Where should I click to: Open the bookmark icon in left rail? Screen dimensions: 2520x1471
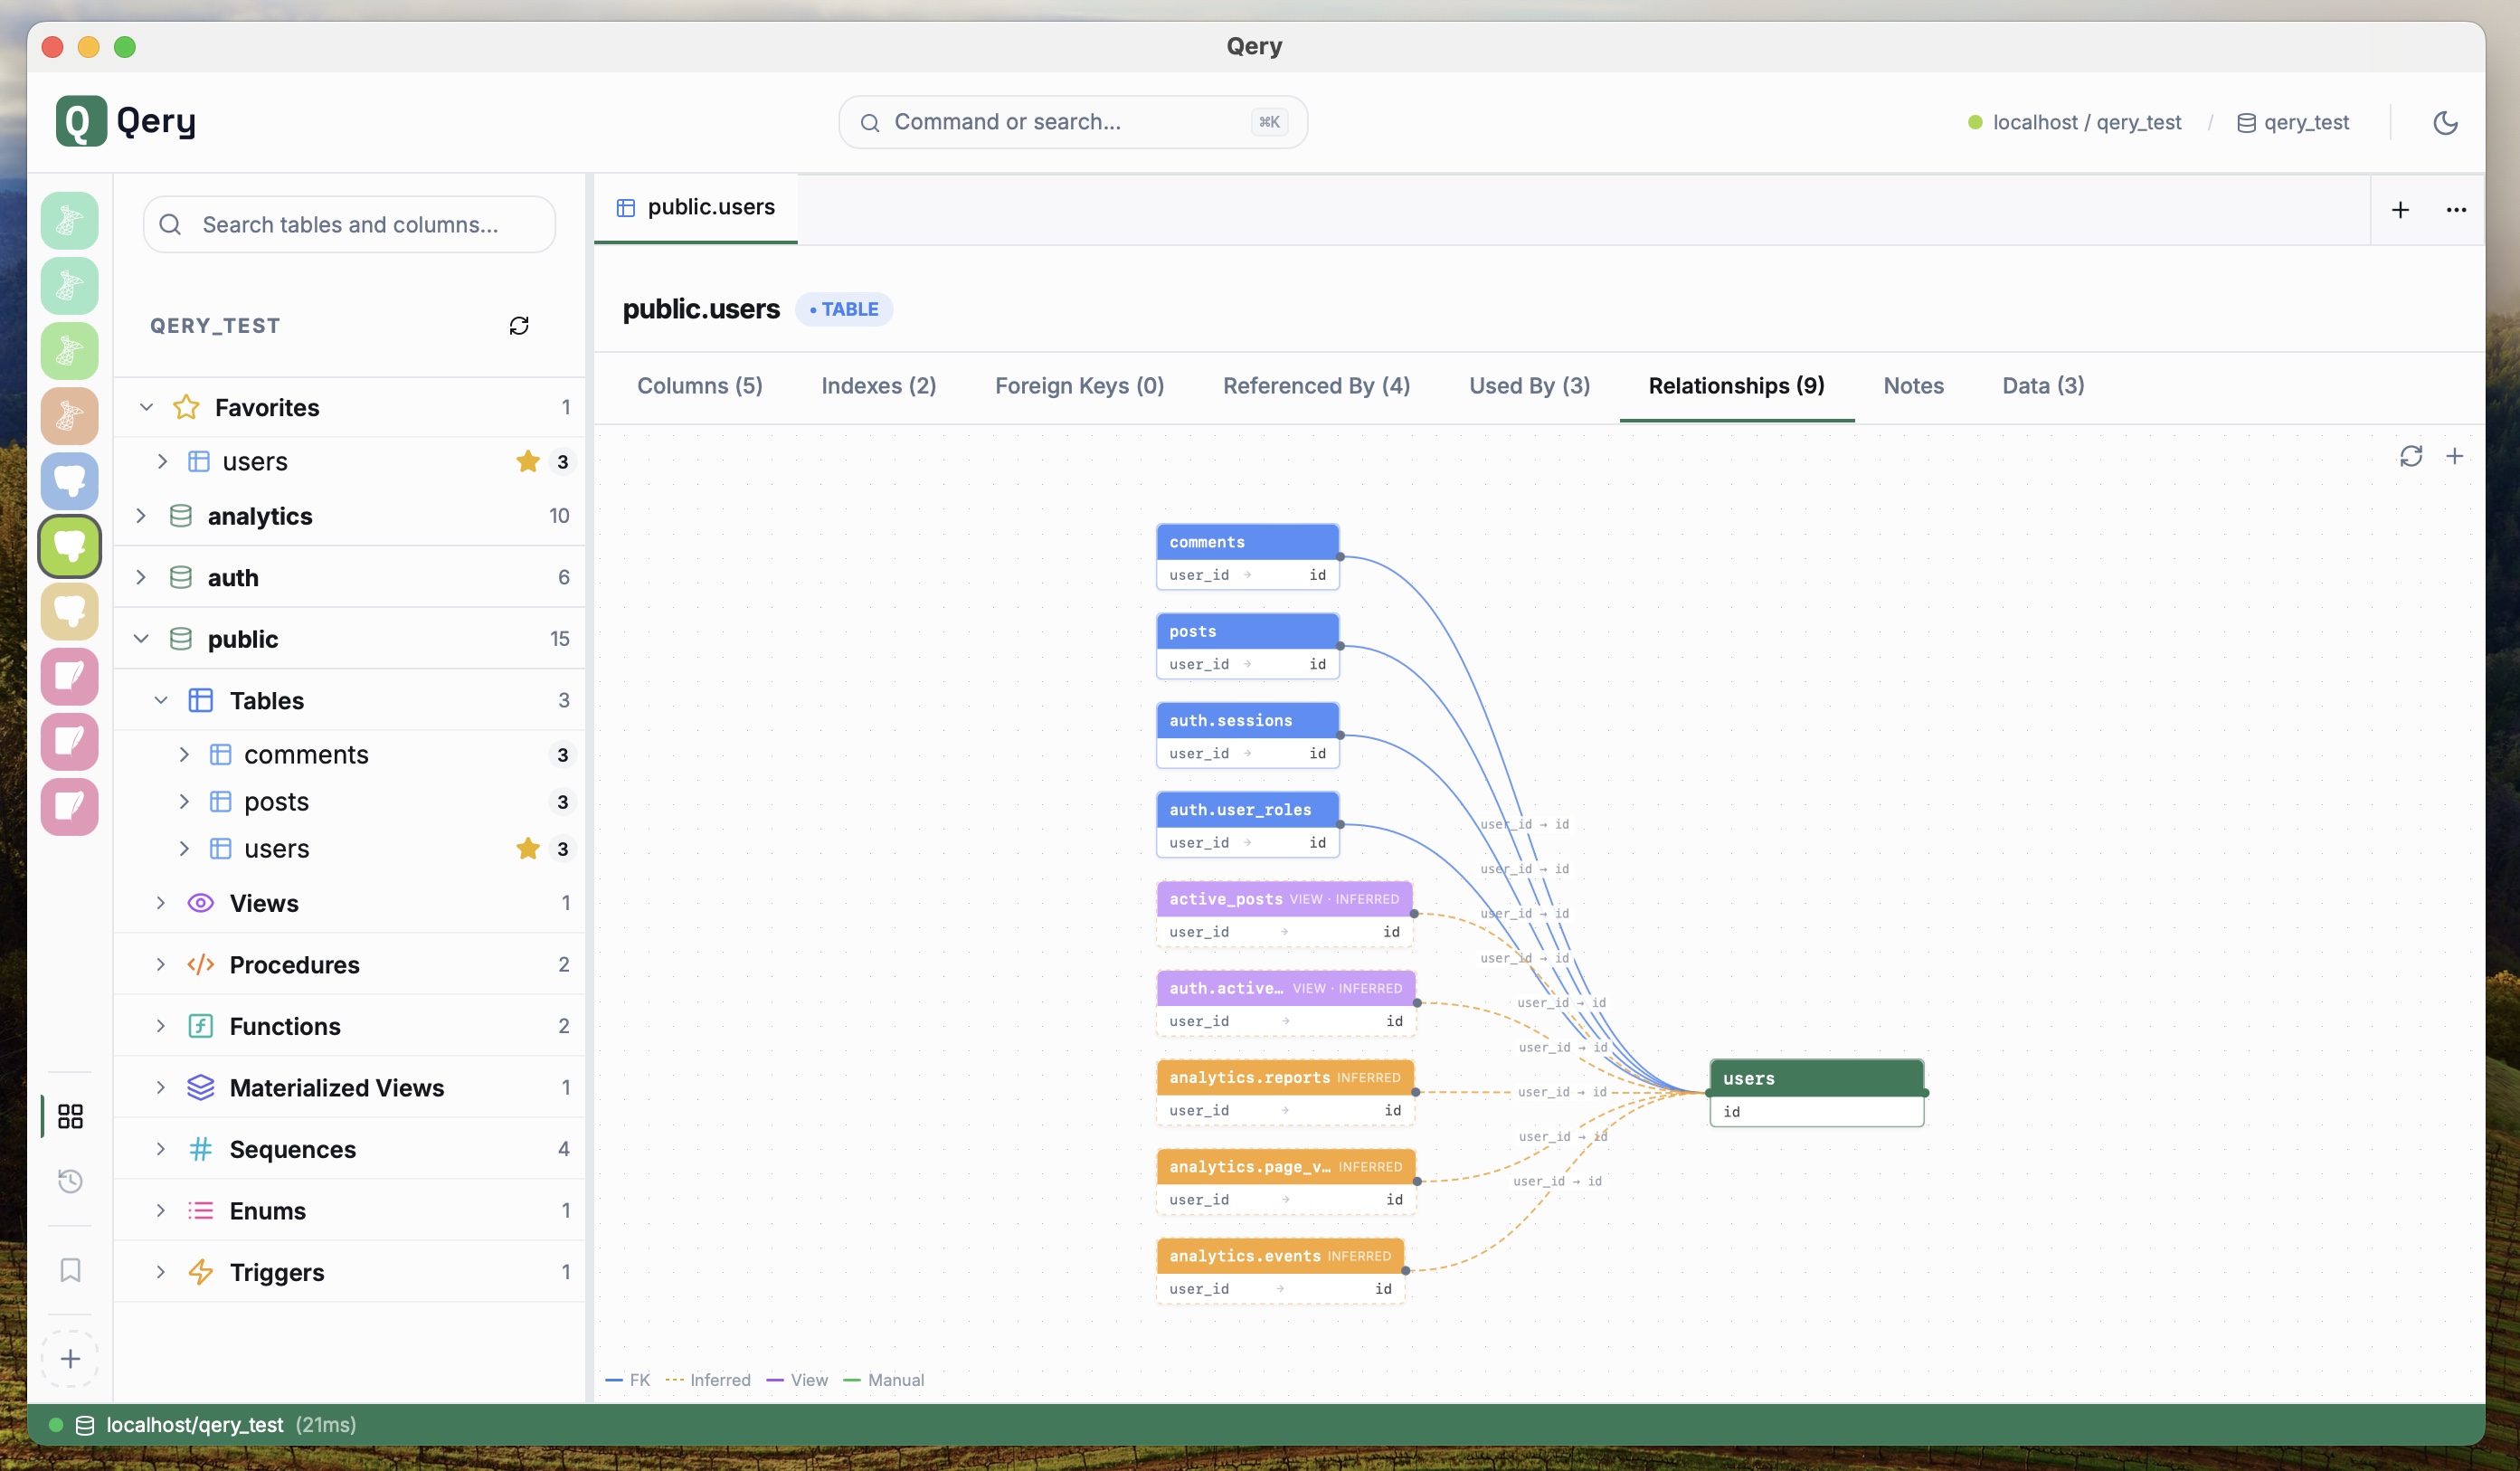(x=70, y=1270)
